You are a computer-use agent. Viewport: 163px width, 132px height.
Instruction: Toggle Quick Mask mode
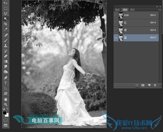(x=6, y=120)
